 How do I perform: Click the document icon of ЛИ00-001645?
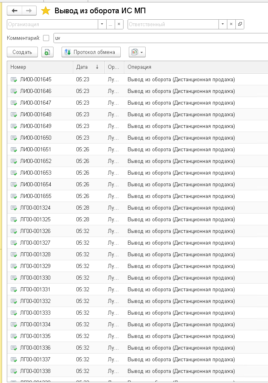coord(14,80)
